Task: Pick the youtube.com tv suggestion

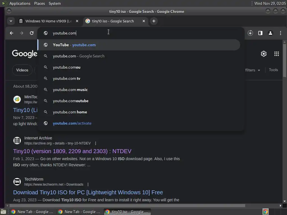Action: point(139,78)
